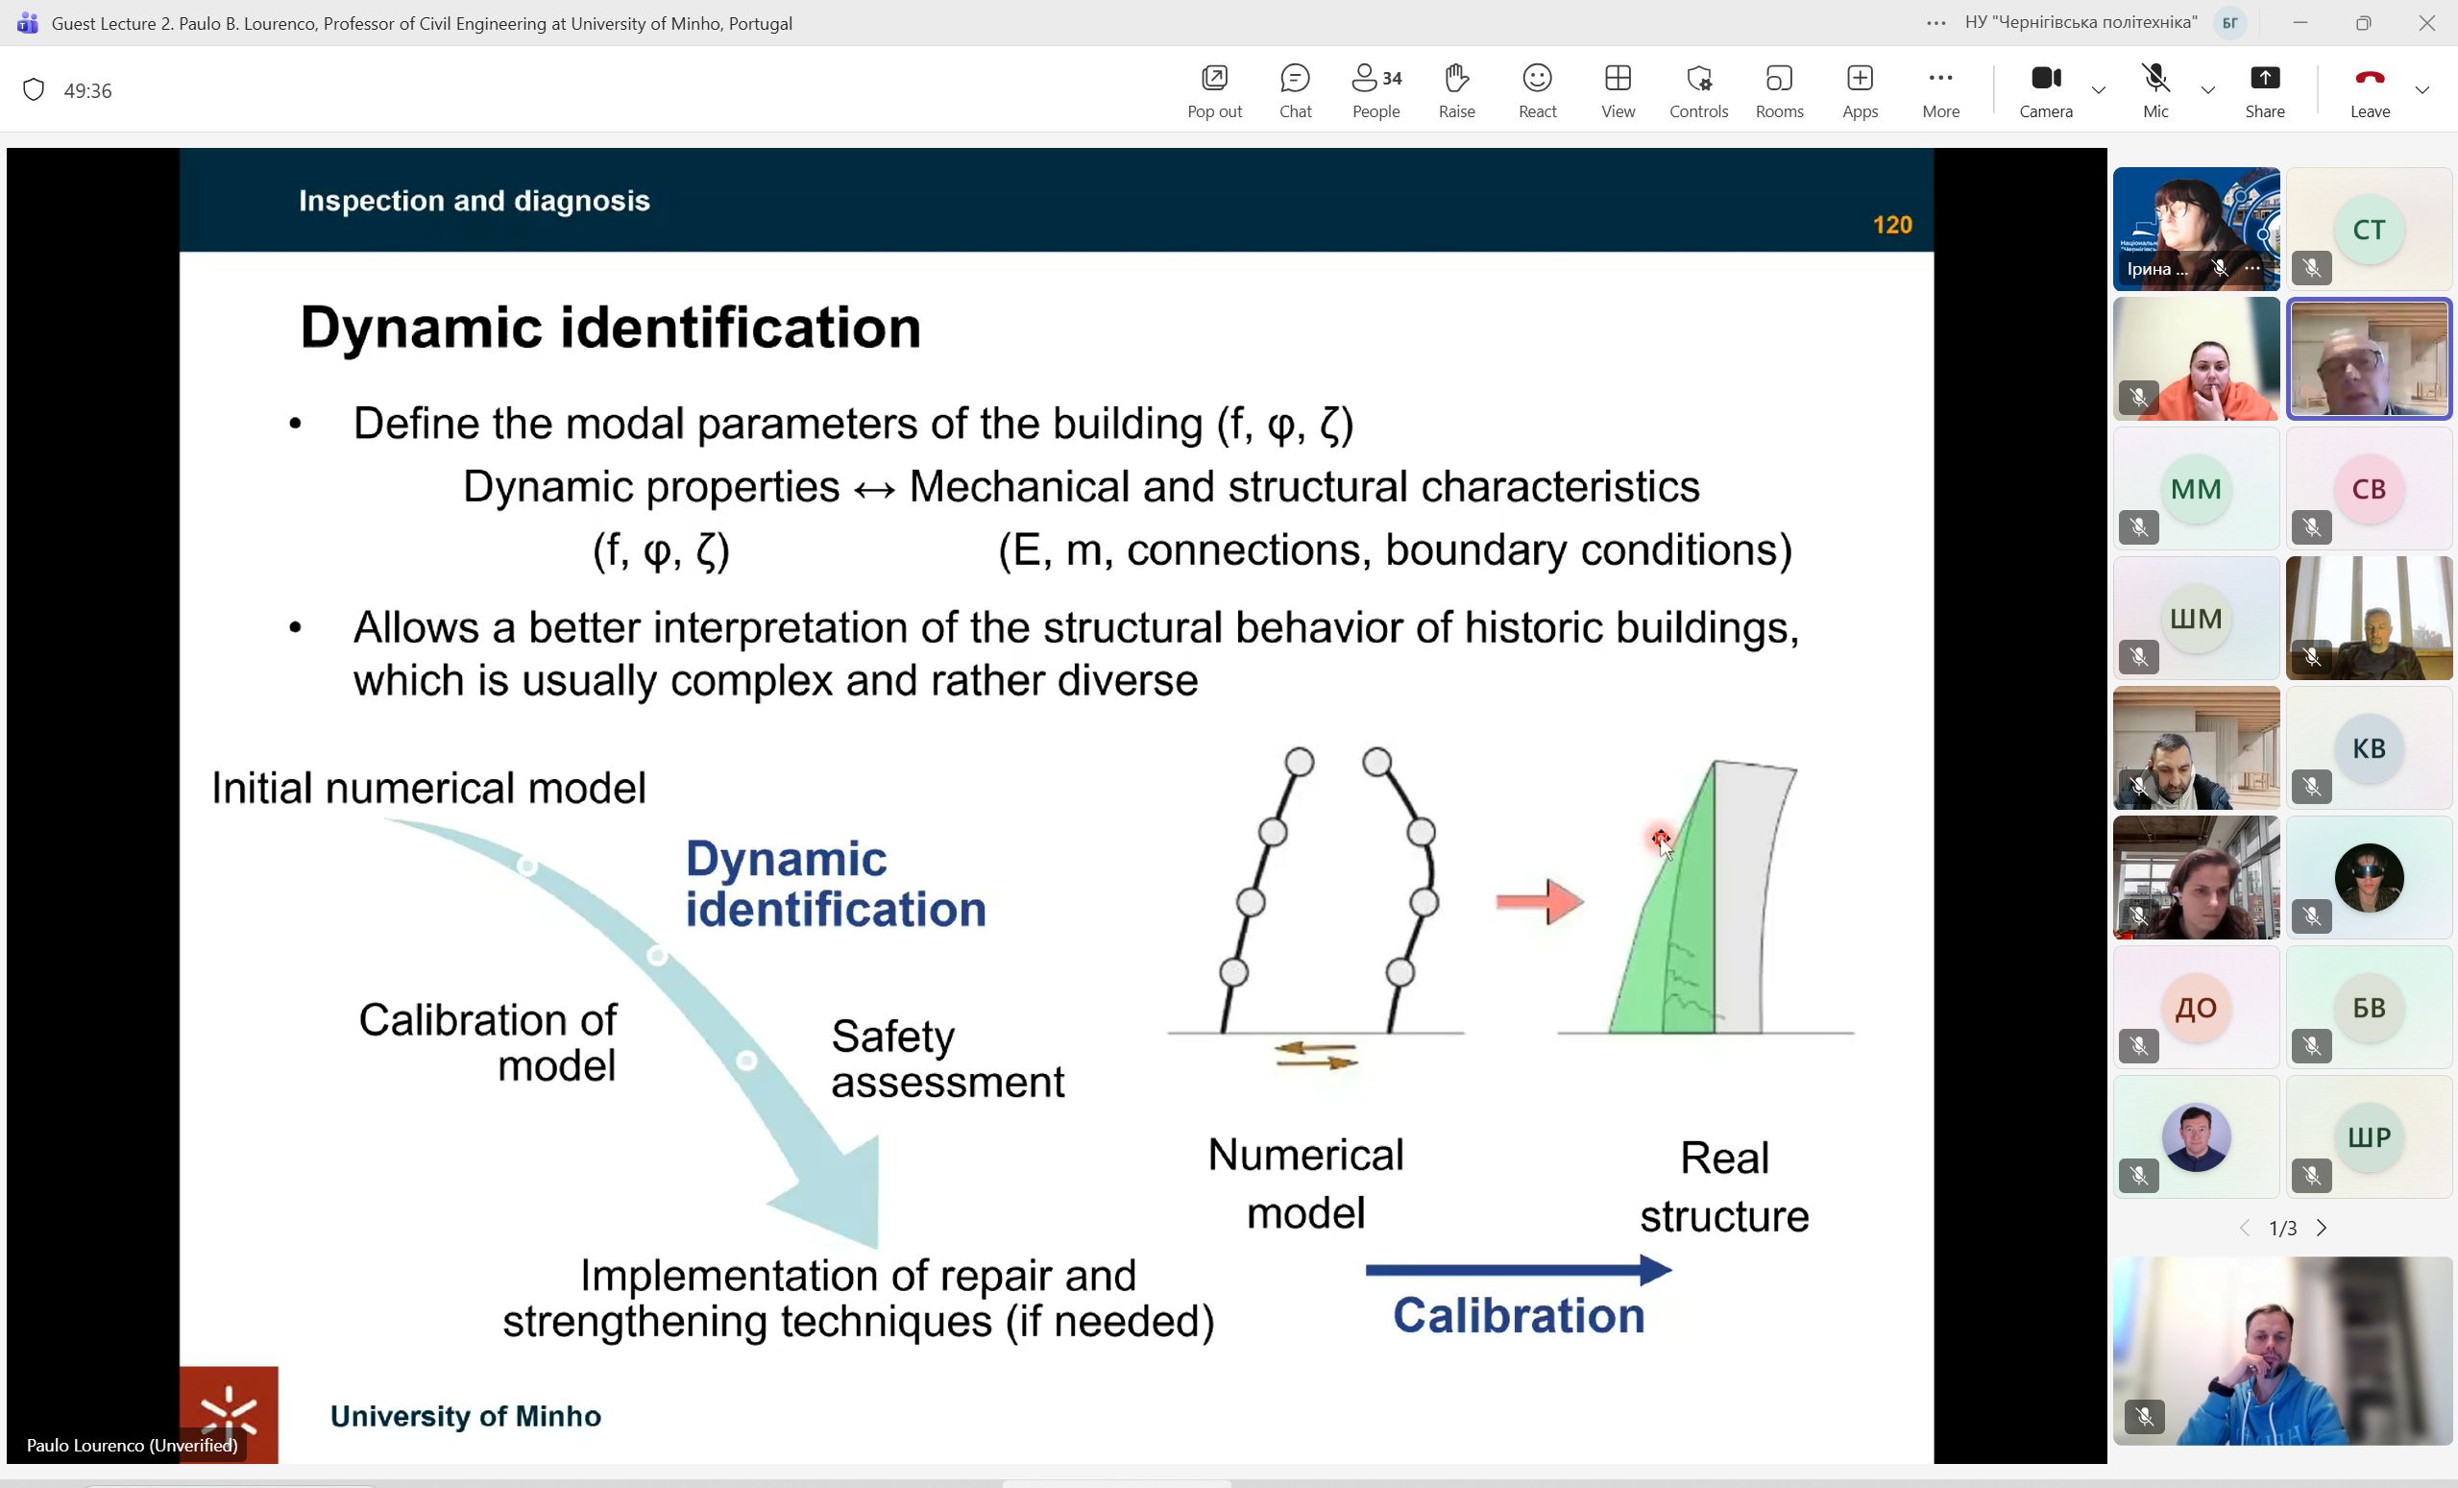Viewport: 2458px width, 1488px height.
Task: Toggle the Camera on or off
Action: coord(2046,90)
